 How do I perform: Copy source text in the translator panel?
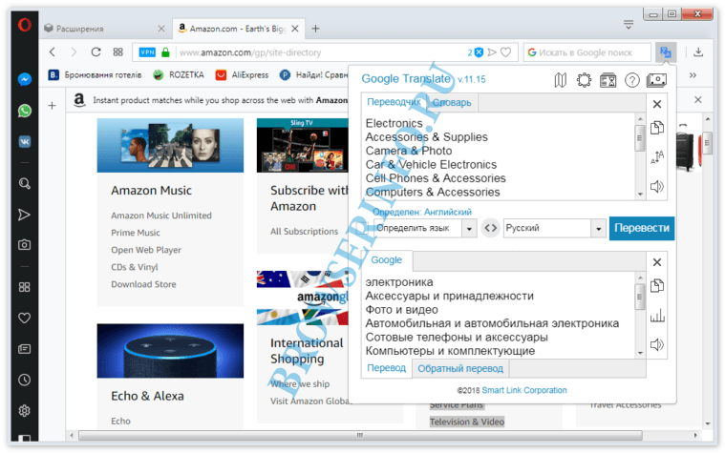[x=657, y=128]
